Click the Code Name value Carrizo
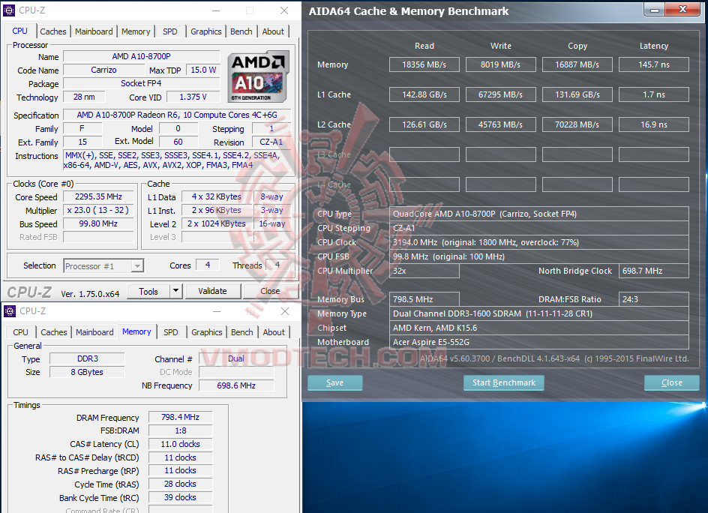708x513 pixels. [x=103, y=70]
